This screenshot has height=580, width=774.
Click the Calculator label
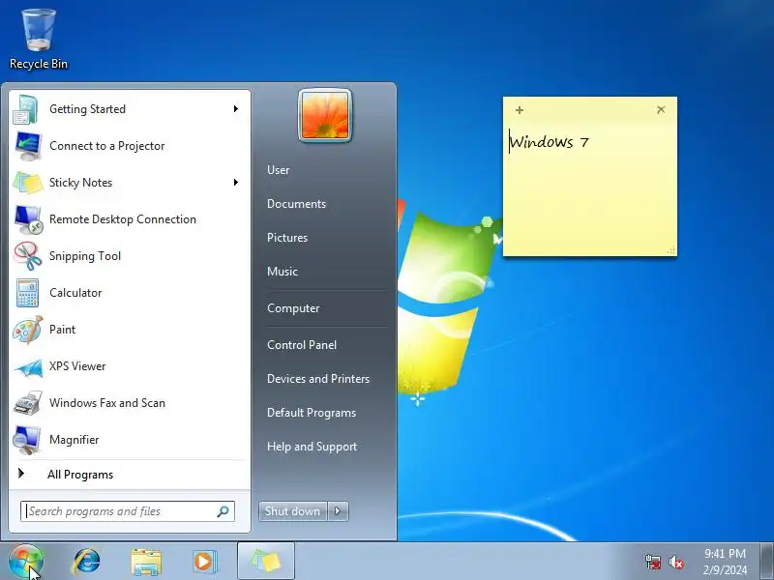(75, 293)
